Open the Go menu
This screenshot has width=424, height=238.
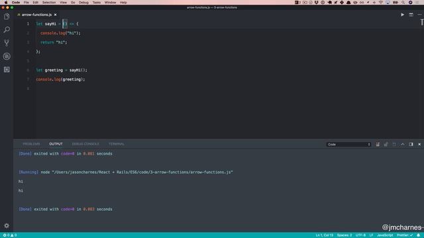[x=73, y=3]
